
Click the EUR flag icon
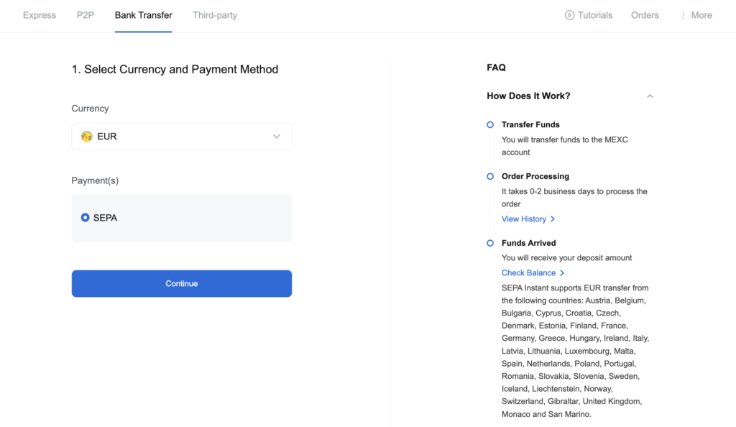pyautogui.click(x=86, y=137)
